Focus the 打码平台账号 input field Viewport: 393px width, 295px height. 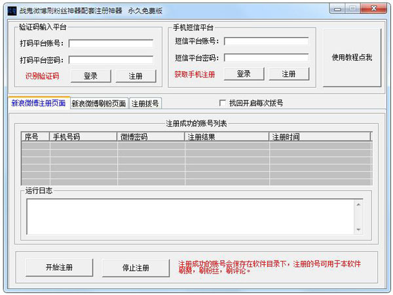coord(111,43)
